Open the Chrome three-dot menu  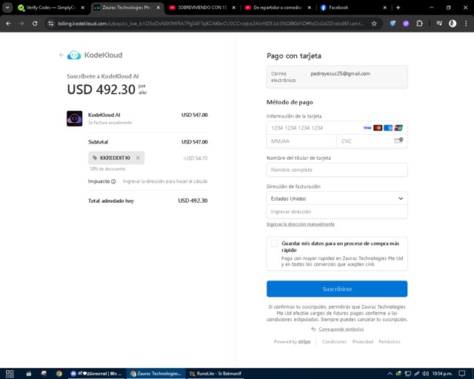click(x=466, y=23)
